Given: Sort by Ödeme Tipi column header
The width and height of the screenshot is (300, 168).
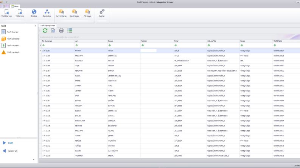Looking at the screenshot, I should 223,41.
